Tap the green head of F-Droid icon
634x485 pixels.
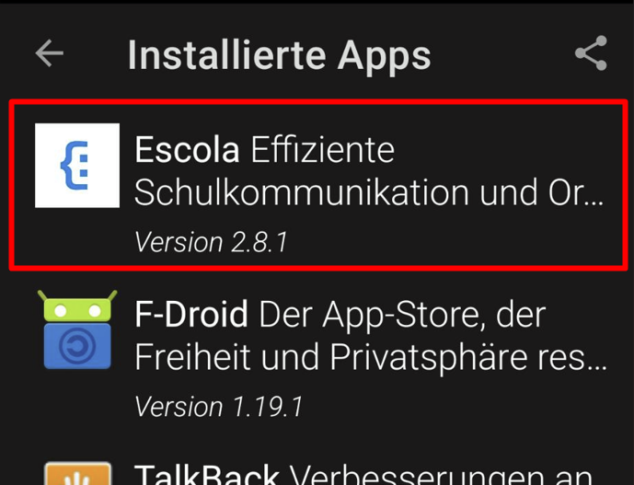(x=77, y=306)
